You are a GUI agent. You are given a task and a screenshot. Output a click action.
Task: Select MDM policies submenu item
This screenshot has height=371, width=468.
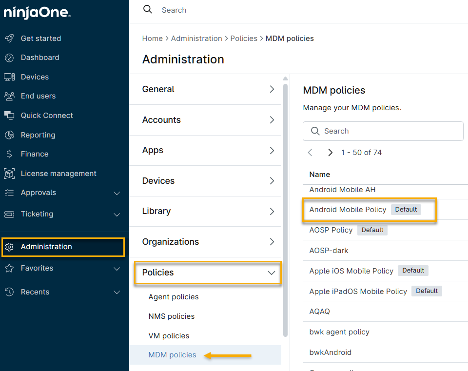click(172, 355)
